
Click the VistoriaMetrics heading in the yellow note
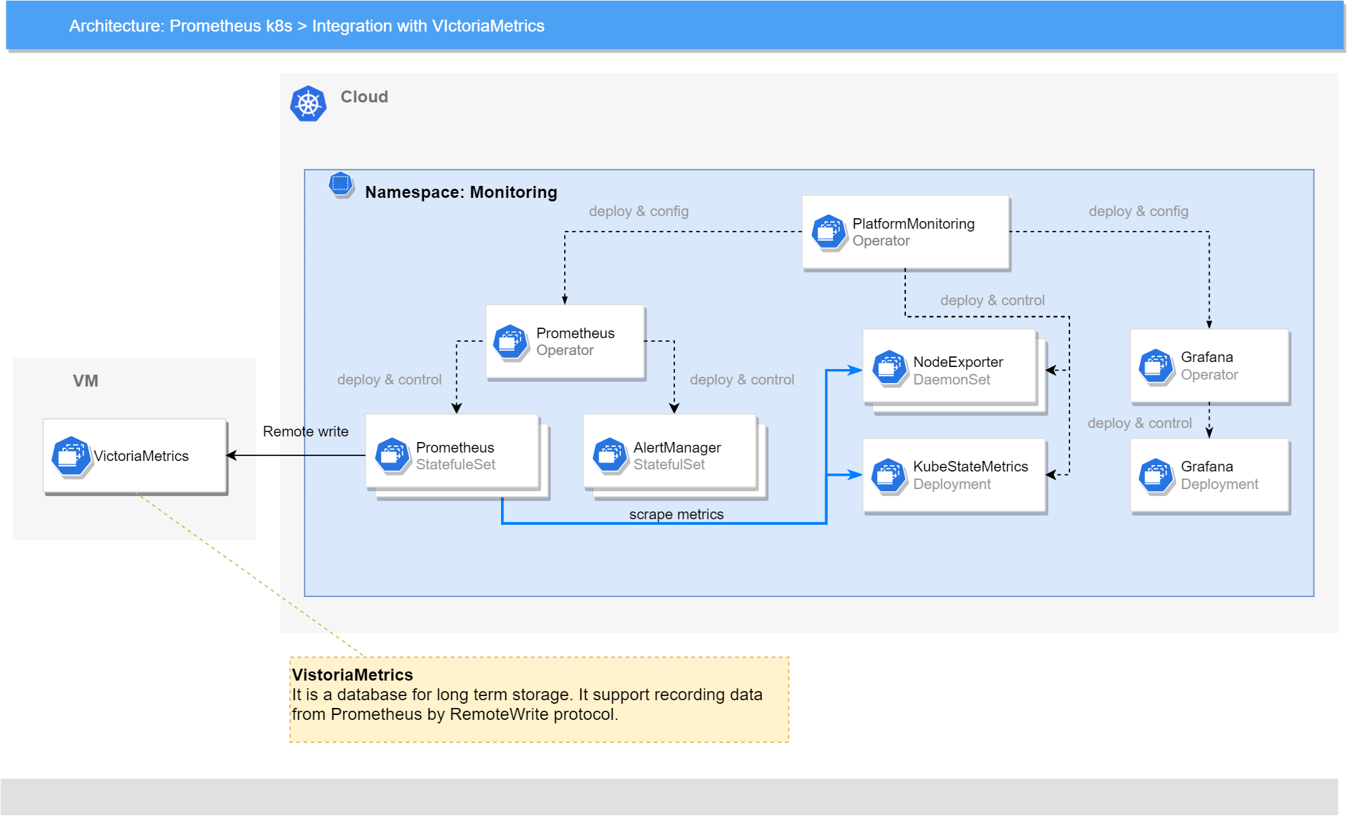click(x=352, y=675)
